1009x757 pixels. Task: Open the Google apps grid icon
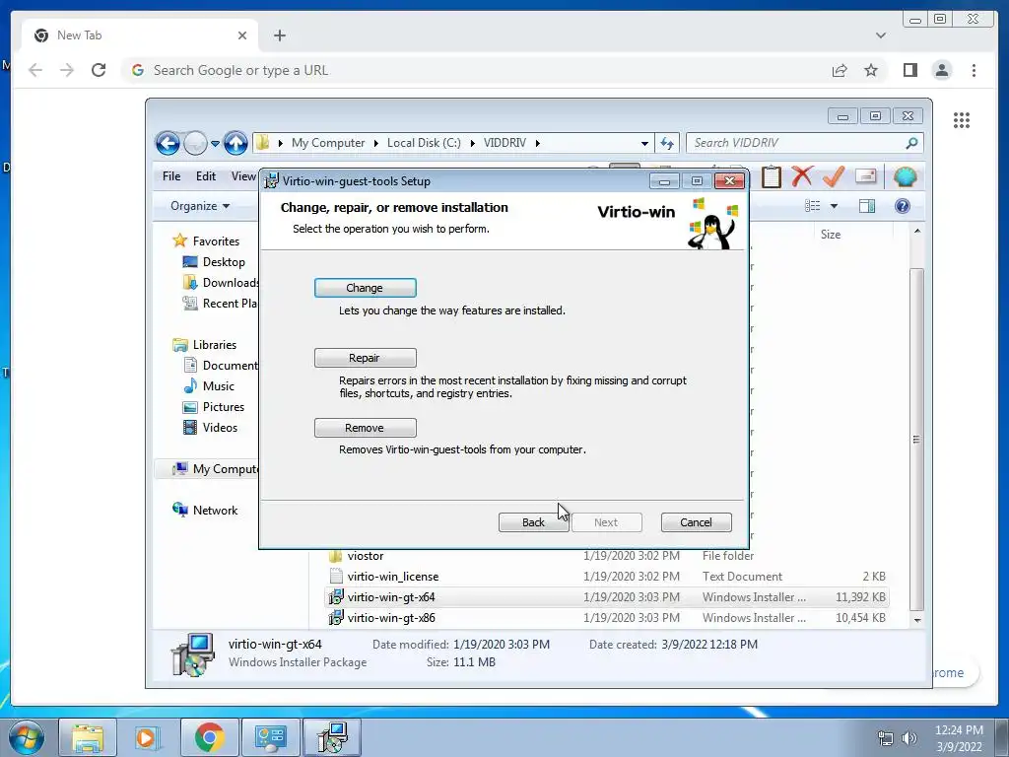click(962, 120)
